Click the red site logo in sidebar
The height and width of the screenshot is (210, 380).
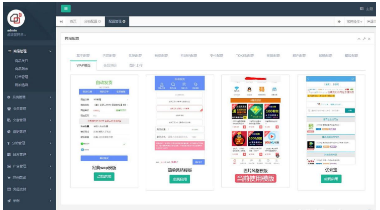(16, 18)
